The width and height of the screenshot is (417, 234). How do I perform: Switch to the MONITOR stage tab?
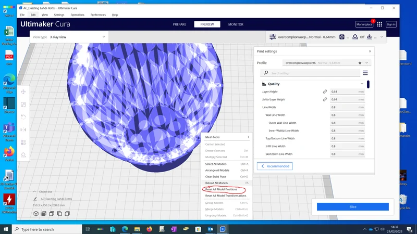236,24
